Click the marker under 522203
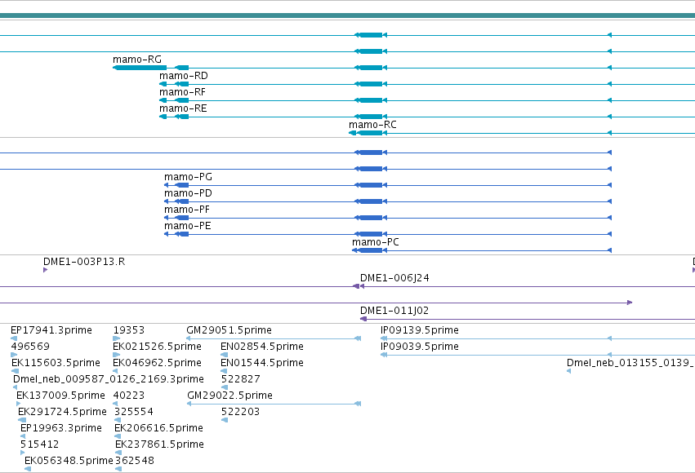This screenshot has height=473, width=695. (225, 420)
